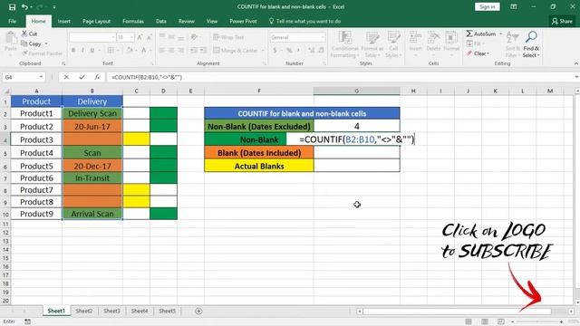Click in the formula bar
The height and width of the screenshot is (326, 580).
[340, 77]
